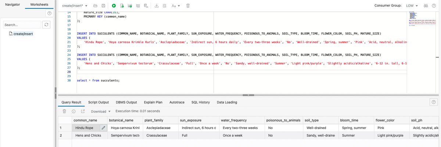Screen dimensions: 441x147
Task: Click the pencil edit icon in Hindu Rope cell
Action: (103, 128)
